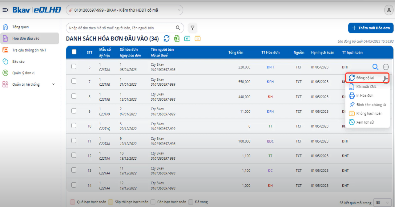Tick checkbox for row STT 13
395x207 pixels.
74,170
